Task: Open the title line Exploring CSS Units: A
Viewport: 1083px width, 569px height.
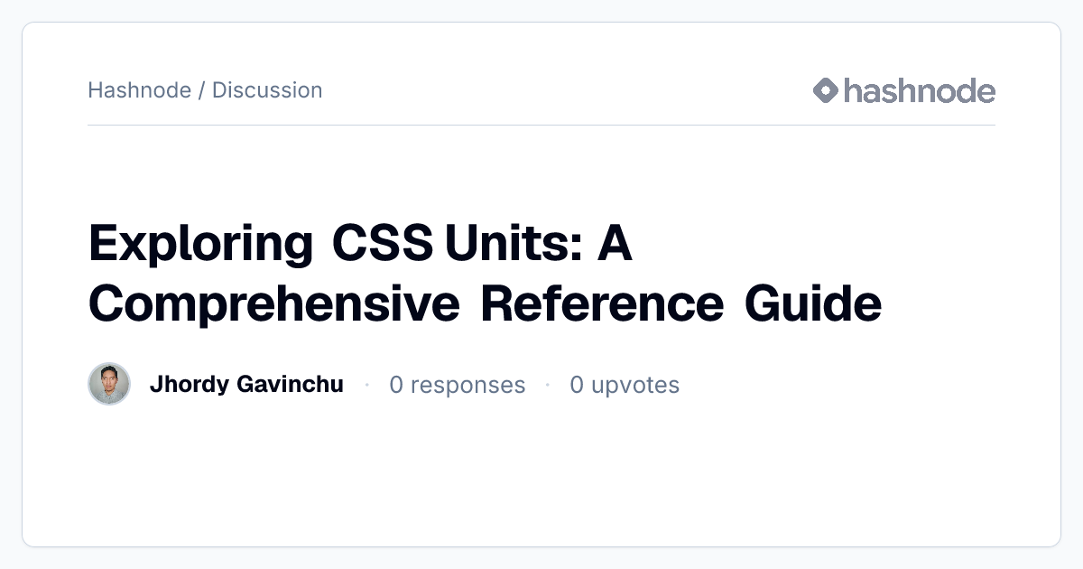Action: tap(360, 246)
